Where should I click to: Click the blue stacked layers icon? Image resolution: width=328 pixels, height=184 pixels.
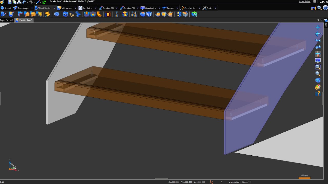(57, 14)
